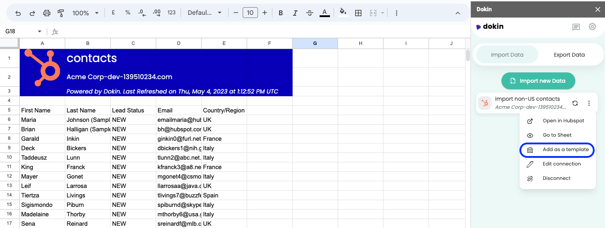
Task: Open Dokin settings gear
Action: (592, 27)
